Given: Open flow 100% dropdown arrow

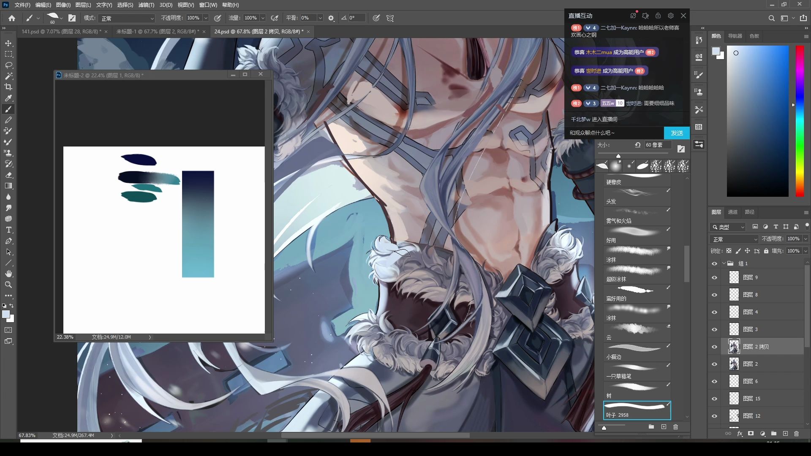Looking at the screenshot, I should click(263, 18).
